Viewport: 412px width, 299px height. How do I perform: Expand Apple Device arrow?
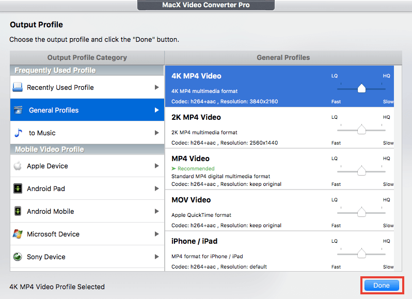point(156,166)
